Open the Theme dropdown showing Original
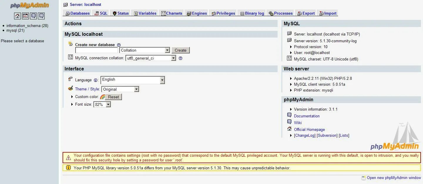This screenshot has height=184, width=423. coord(120,89)
